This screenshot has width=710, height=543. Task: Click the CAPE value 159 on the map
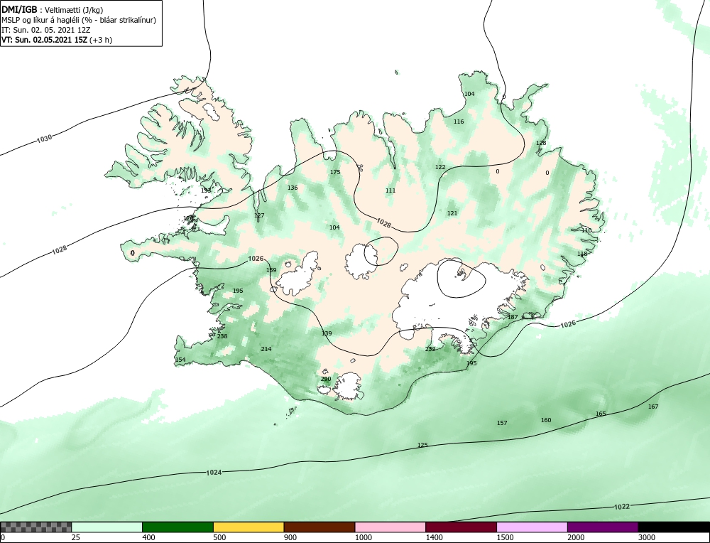(271, 271)
